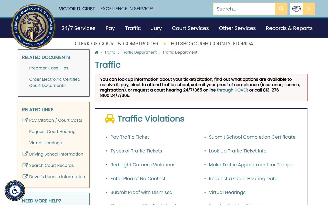Open Submit School Completion Certificate link
Image resolution: width=328 pixels, height=205 pixels.
click(252, 137)
